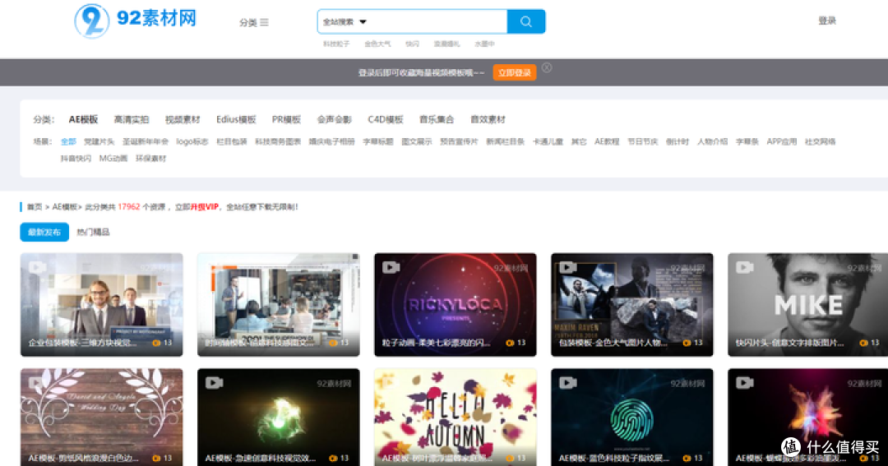Choose the 栏目包装 scene filter
This screenshot has width=888, height=466.
coord(232,141)
